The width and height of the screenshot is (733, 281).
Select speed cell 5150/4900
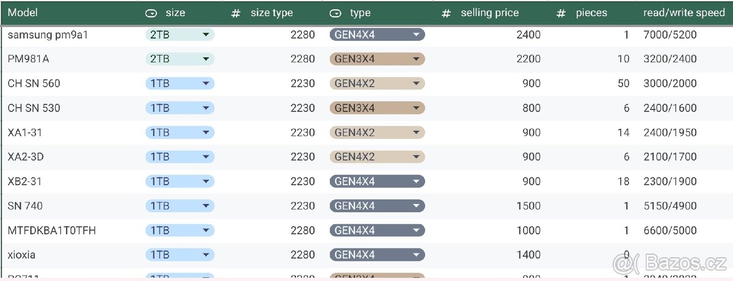(x=684, y=206)
